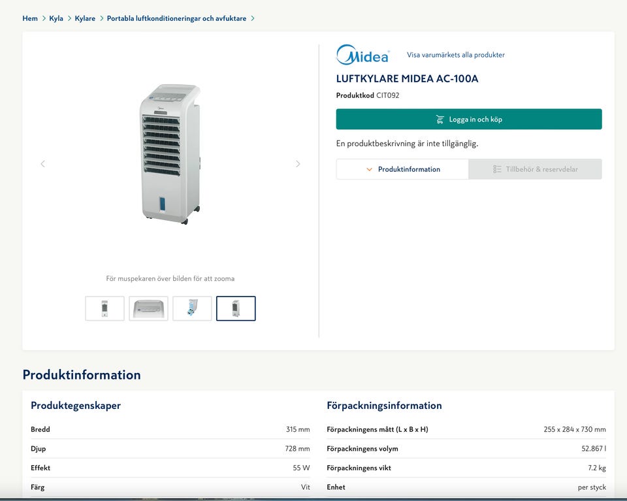Screen dimensions: 627x501
Task: Click the product title LUFTKYLARE MIDEA AC-100A
Action: [x=407, y=79]
